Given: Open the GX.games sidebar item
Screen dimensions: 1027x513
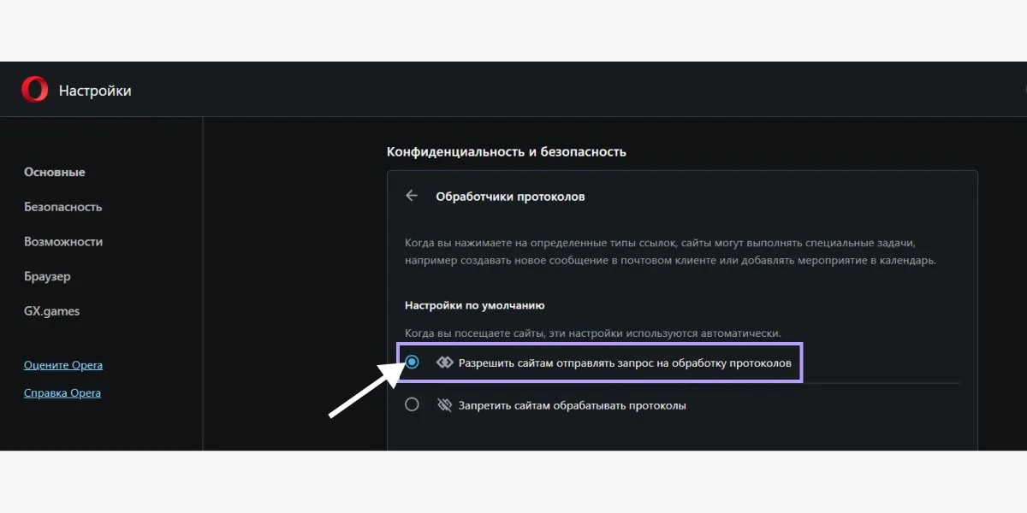Looking at the screenshot, I should [51, 311].
